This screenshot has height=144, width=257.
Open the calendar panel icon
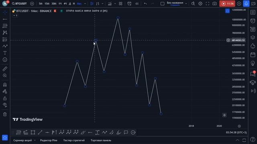point(253,55)
